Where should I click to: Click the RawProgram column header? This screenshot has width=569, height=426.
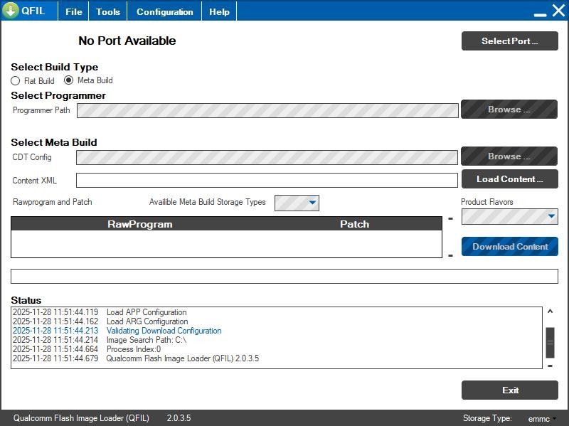pos(139,224)
